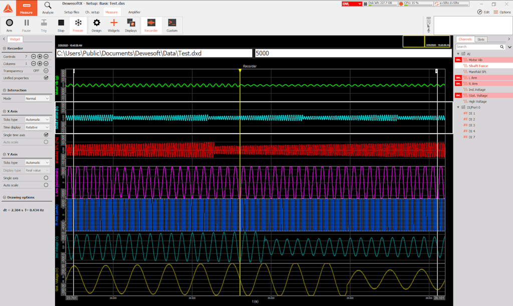Enable Y Axis Single axis
Image resolution: width=513 pixels, height=306 pixels.
[x=46, y=178]
